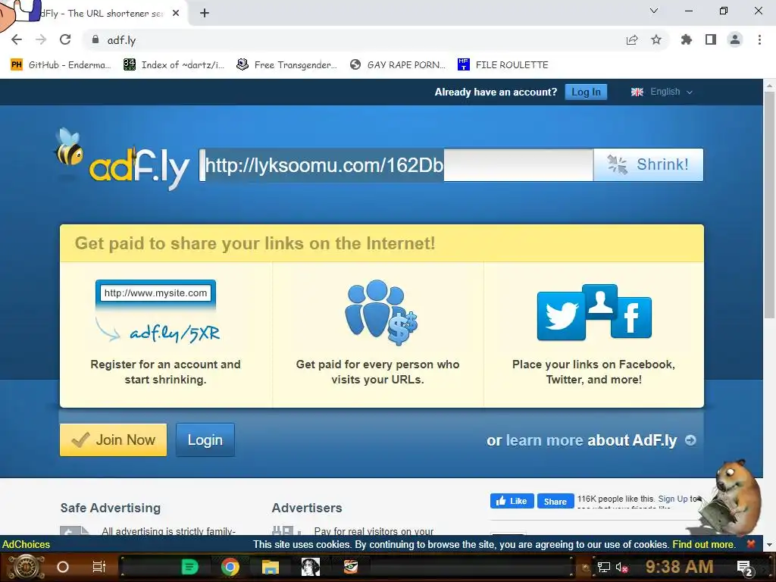Open File Explorer from taskbar
The image size is (776, 582).
point(271,567)
